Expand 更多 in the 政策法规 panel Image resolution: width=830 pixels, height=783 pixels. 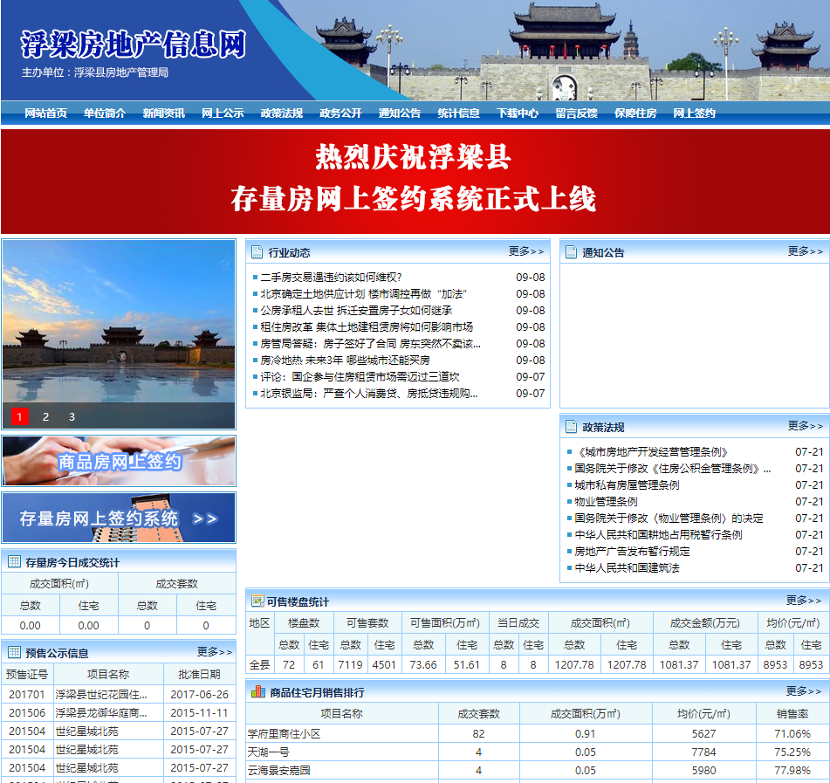[x=805, y=426]
